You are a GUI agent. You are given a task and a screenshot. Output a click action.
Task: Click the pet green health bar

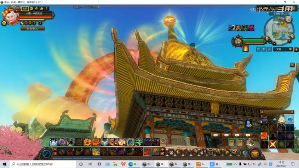pyautogui.click(x=253, y=41)
